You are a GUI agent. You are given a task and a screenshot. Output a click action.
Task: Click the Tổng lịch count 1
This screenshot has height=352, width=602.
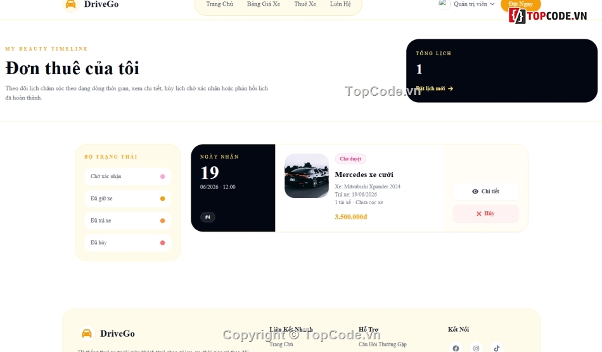coord(419,69)
